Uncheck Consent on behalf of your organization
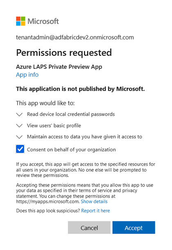The width and height of the screenshot is (172, 250). pos(20,149)
